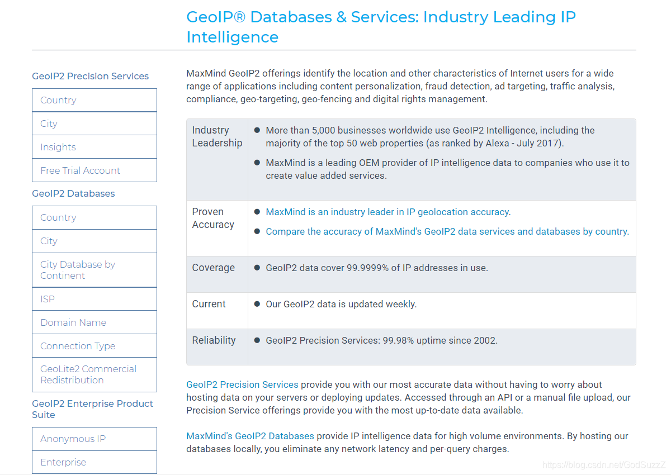Click the page title GeoIP Databases & Services
This screenshot has width=671, height=475.
[x=381, y=27]
